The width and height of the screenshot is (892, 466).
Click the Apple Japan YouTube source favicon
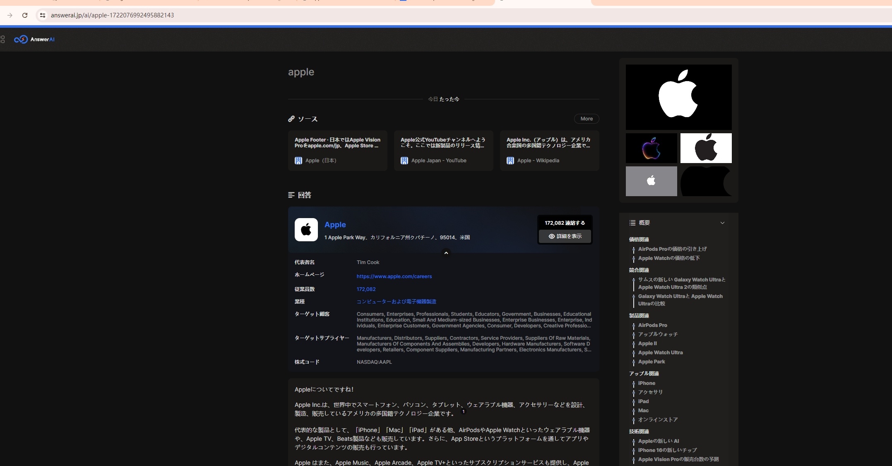[404, 161]
